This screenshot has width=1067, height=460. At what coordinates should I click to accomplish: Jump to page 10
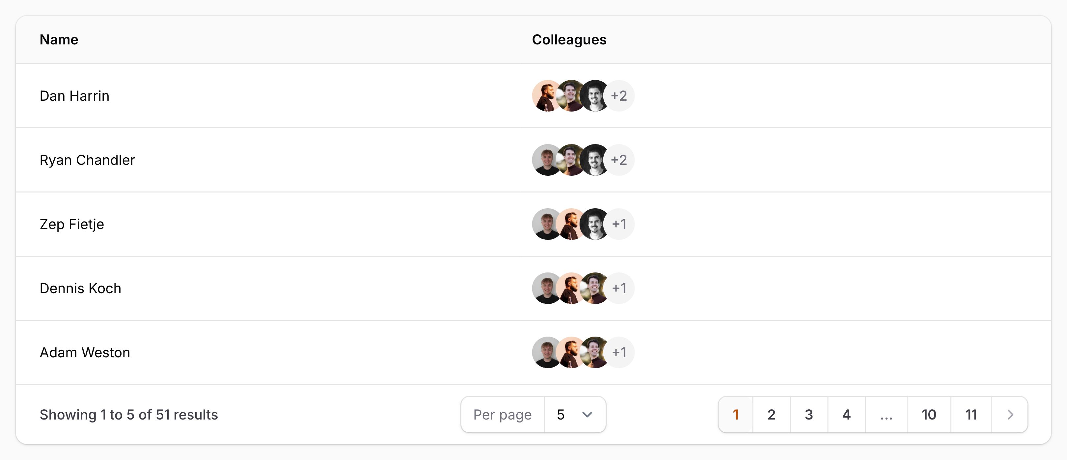(x=929, y=415)
